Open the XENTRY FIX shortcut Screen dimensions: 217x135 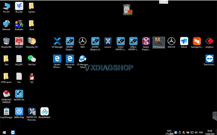point(19,95)
